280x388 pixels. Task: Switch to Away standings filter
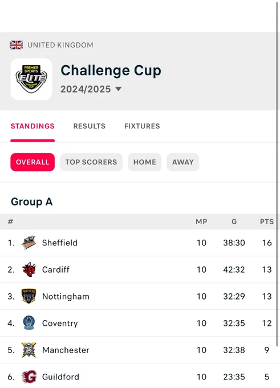pyautogui.click(x=183, y=162)
